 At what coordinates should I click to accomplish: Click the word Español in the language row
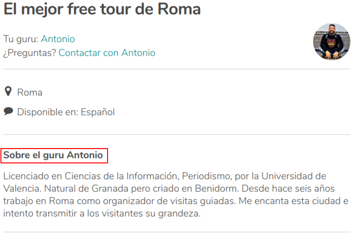pos(98,112)
